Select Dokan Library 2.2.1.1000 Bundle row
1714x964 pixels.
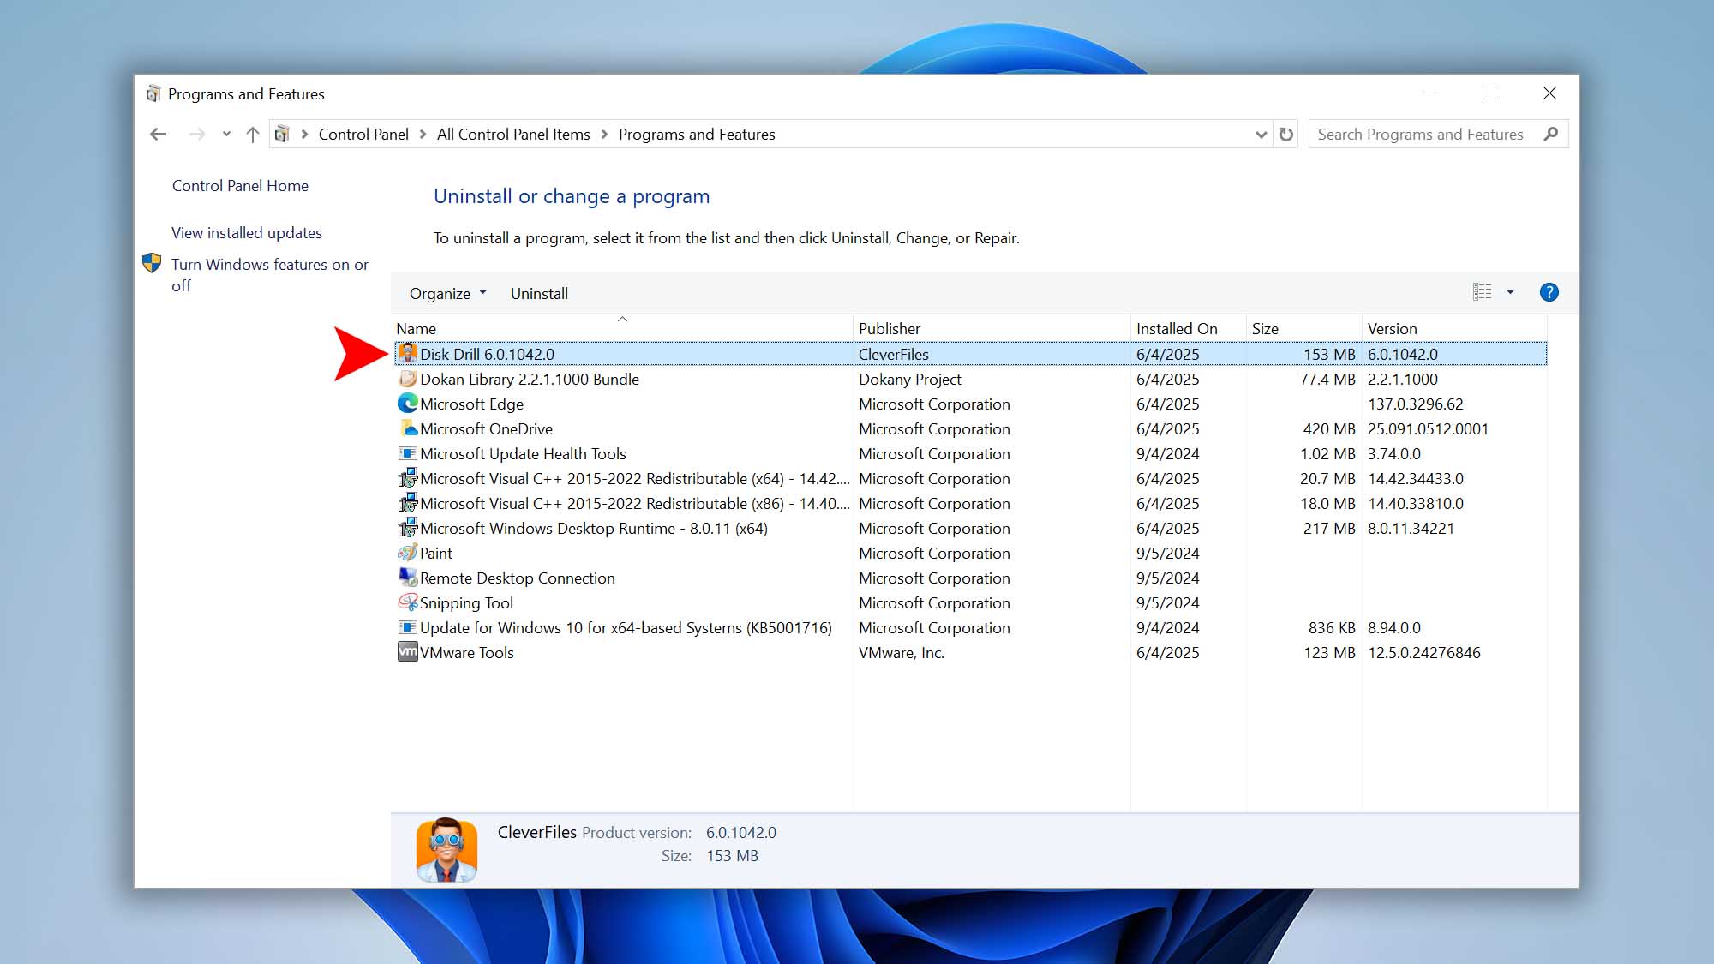pyautogui.click(x=970, y=379)
